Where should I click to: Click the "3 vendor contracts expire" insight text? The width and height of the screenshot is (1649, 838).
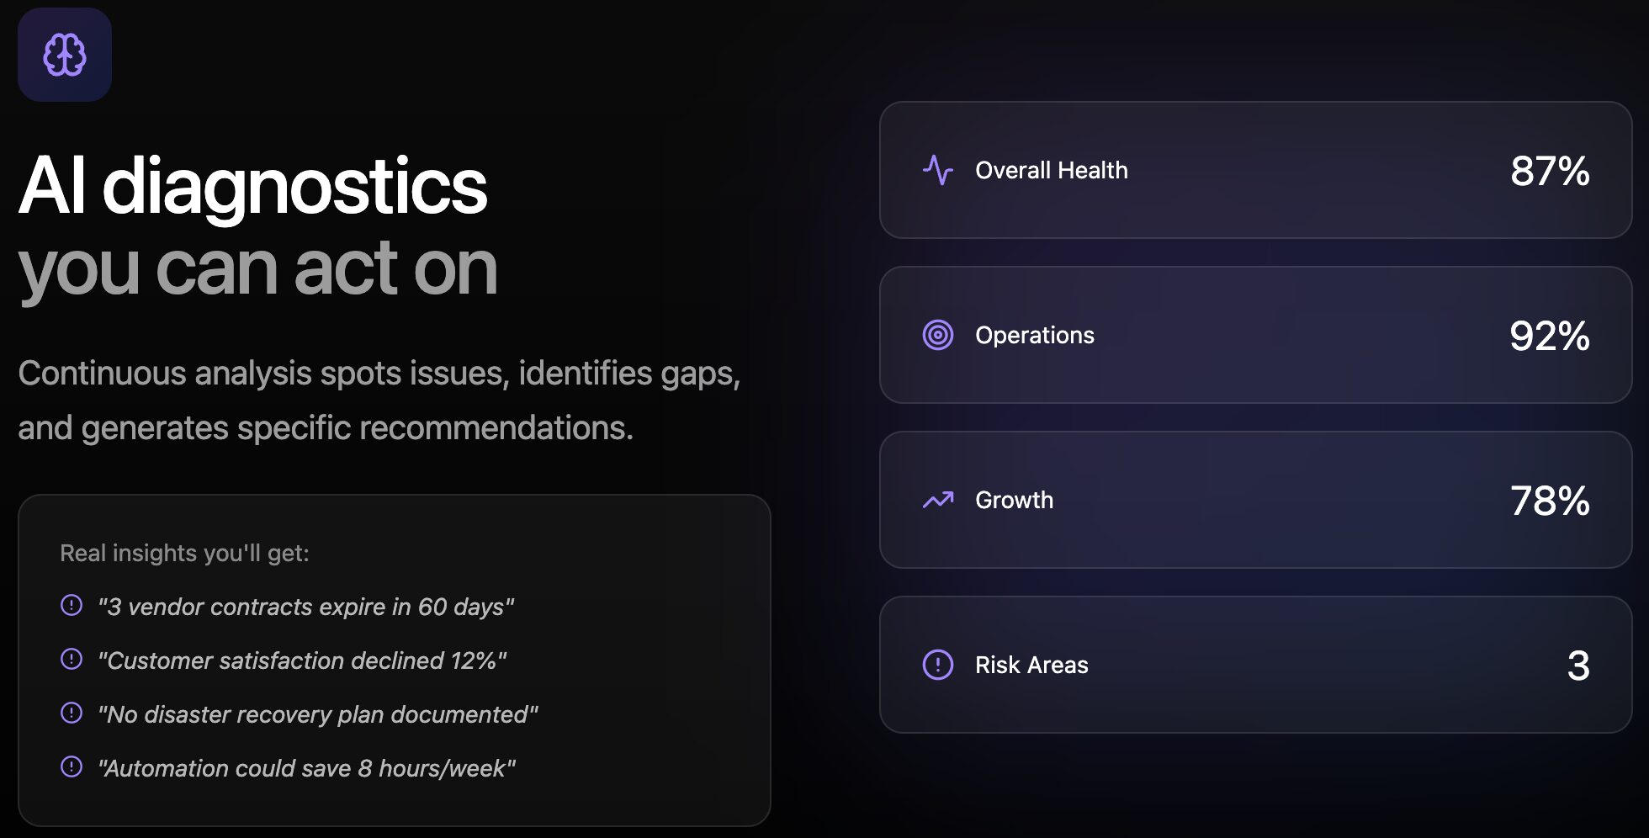point(305,607)
